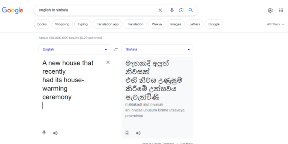Screen dimensions: 288x144
Task: Select the Translation filter chip
Action: [135, 24]
